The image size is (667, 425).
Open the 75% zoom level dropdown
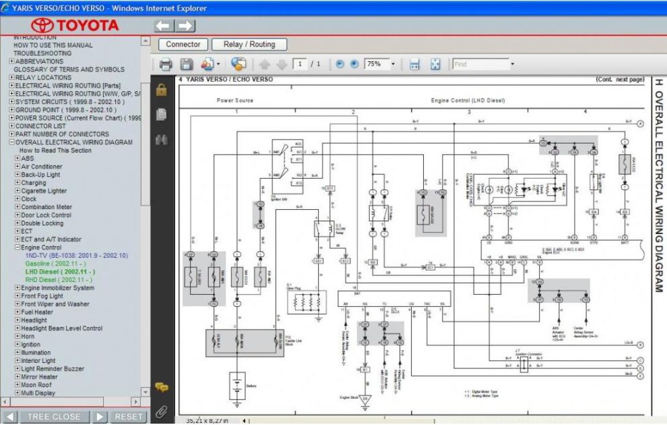click(x=393, y=64)
